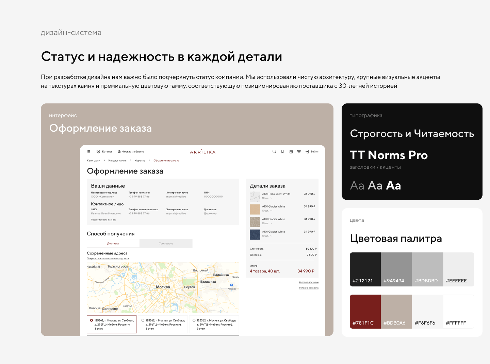
Task: Expand quantity dropdown for A101 Translucent White
Action: (x=271, y=198)
